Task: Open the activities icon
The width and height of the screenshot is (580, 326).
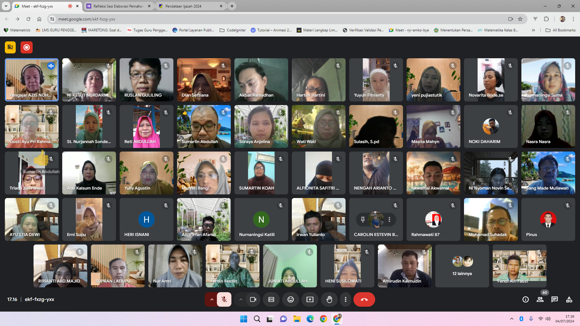Action: coord(569,299)
